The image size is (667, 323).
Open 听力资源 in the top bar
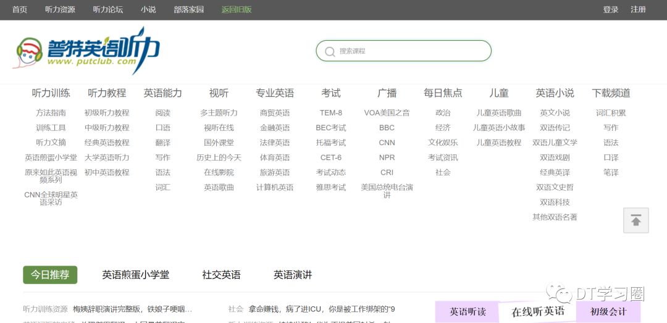pyautogui.click(x=60, y=9)
